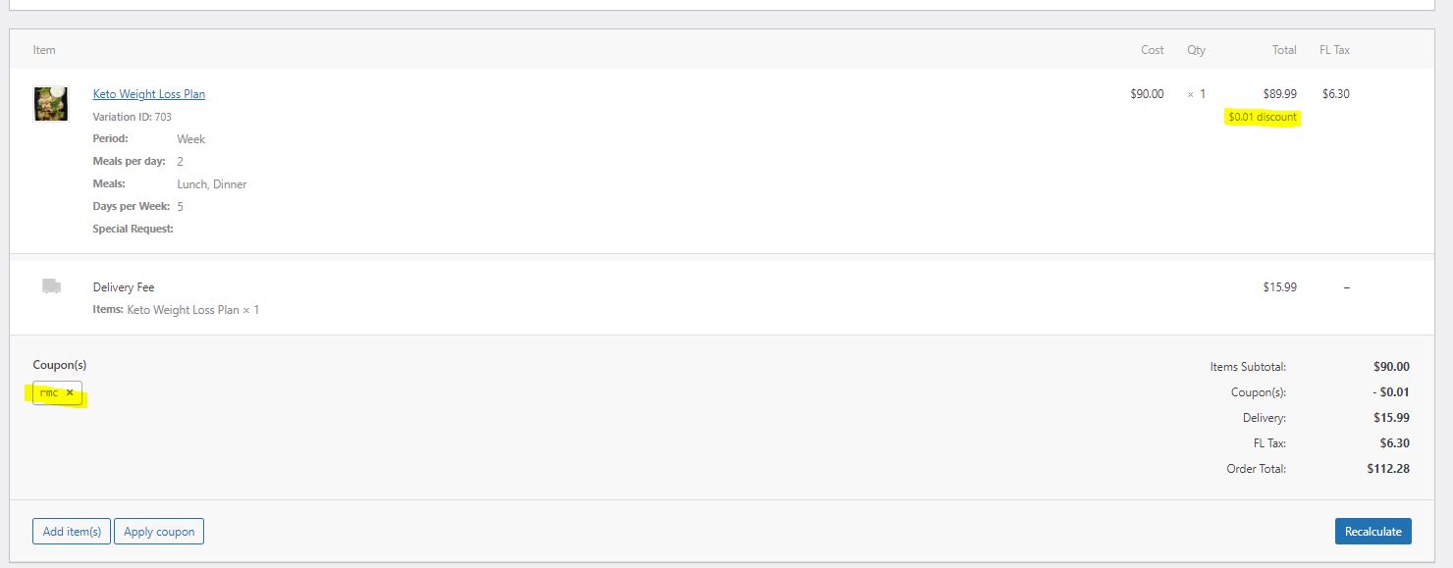This screenshot has height=568, width=1453.
Task: Remove the rmc coupon via its x icon
Action: click(70, 392)
